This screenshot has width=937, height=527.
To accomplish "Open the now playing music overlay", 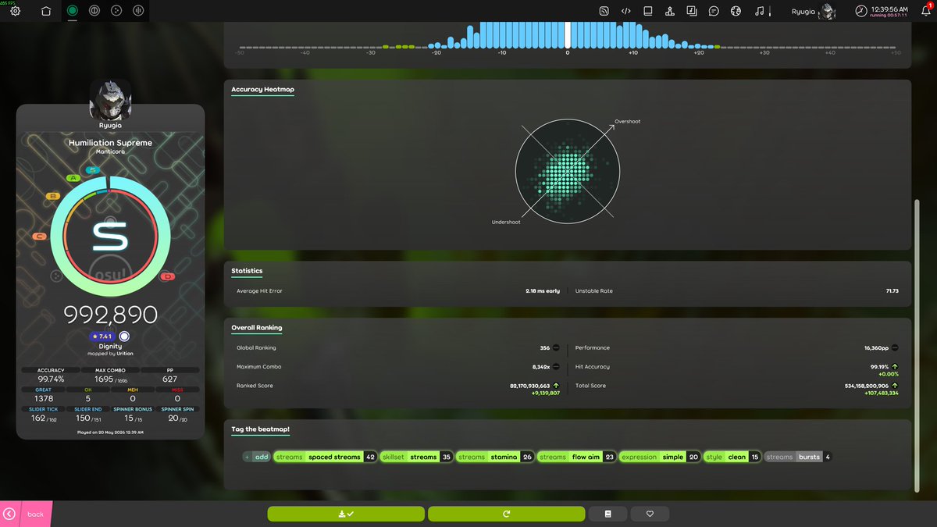I will point(760,11).
